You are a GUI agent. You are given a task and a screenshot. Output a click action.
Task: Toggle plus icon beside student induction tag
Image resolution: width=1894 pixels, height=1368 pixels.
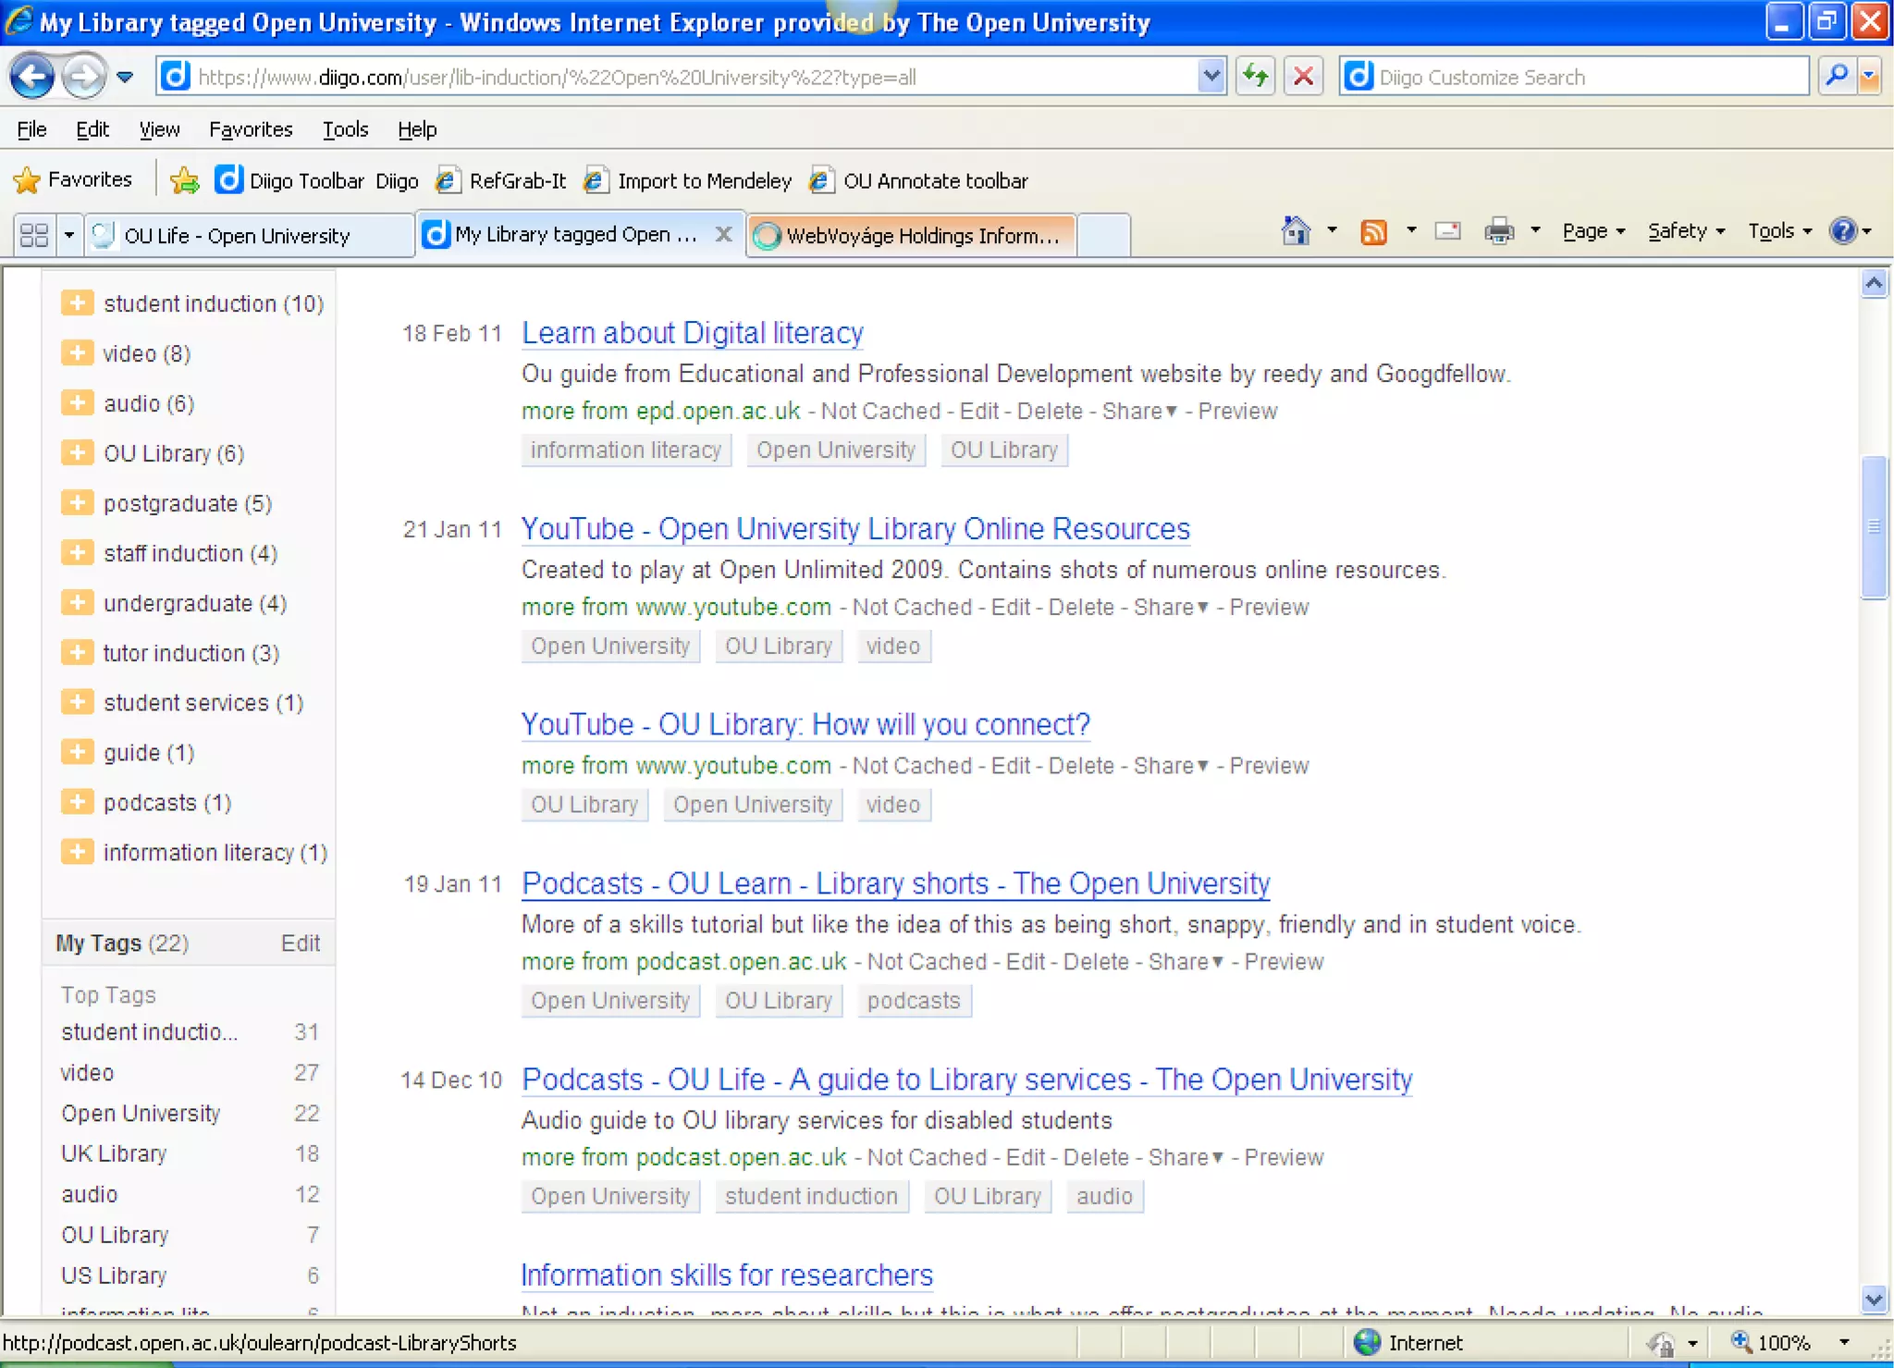pyautogui.click(x=77, y=302)
